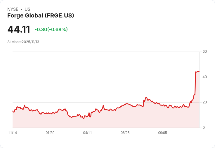Select the -0.30(-0.68%) price change text

coord(51,29)
